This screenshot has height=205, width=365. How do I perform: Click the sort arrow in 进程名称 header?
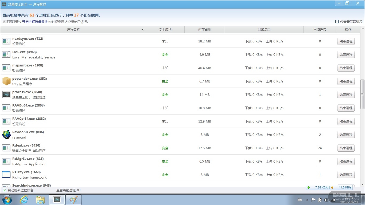coord(142,30)
